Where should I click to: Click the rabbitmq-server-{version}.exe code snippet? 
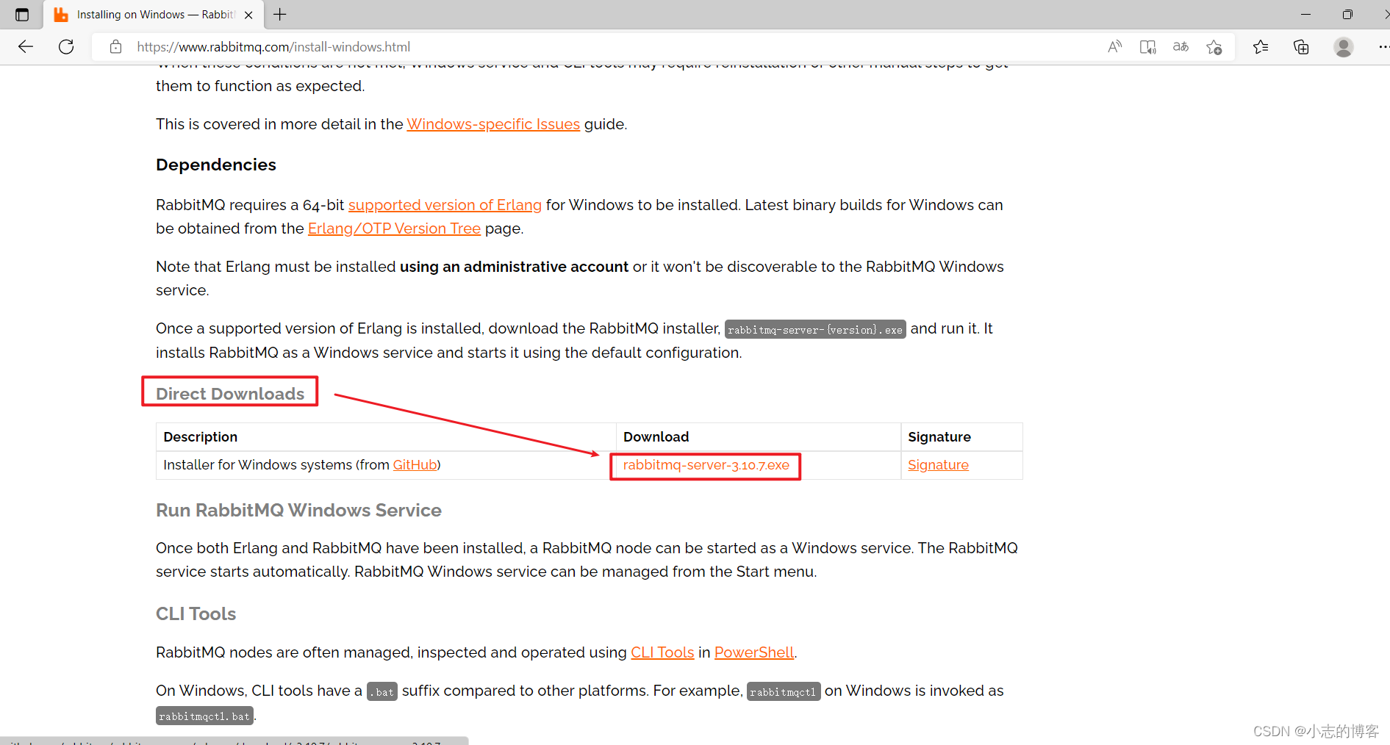[x=815, y=330]
